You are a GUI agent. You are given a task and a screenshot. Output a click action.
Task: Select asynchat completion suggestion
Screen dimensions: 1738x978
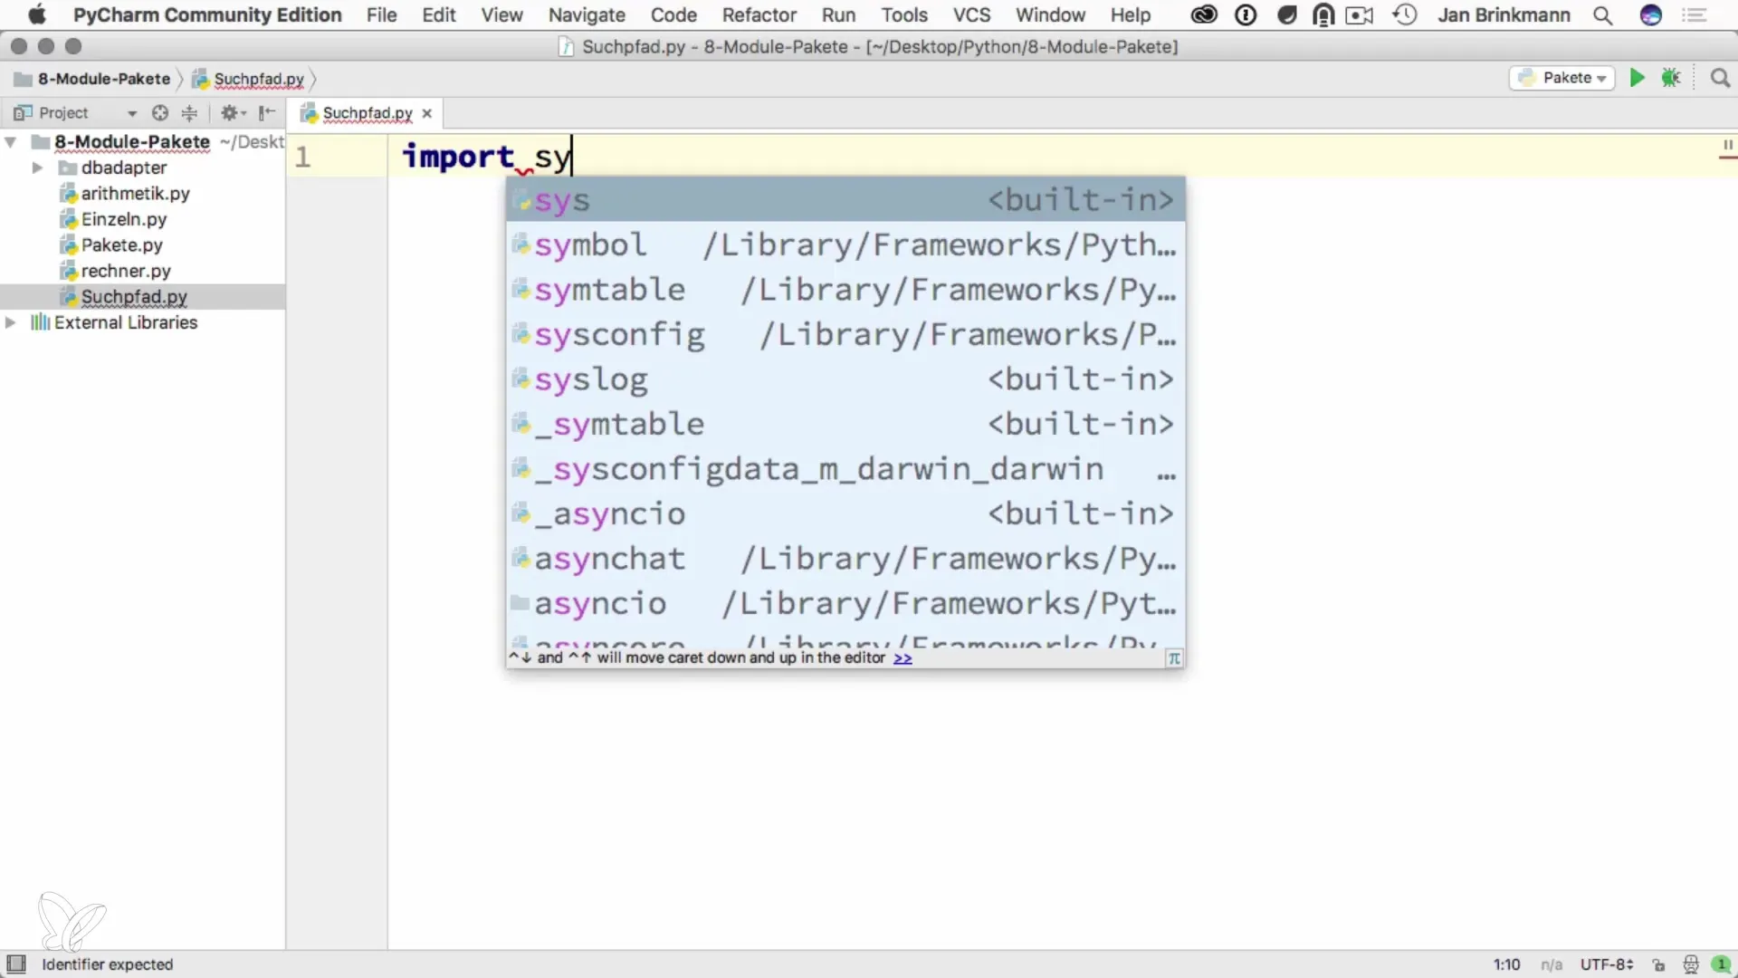click(845, 559)
